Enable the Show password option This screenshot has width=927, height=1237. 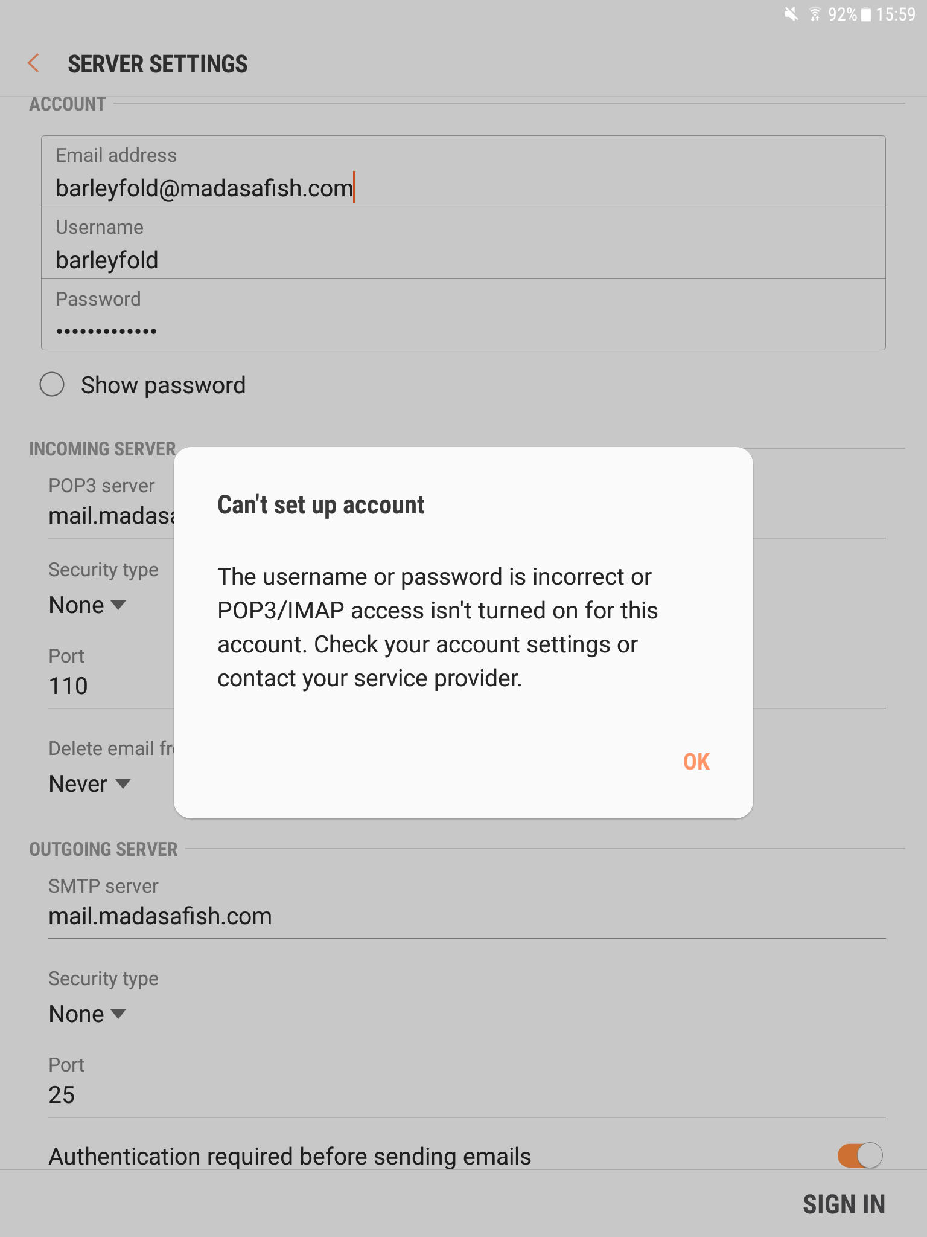53,385
